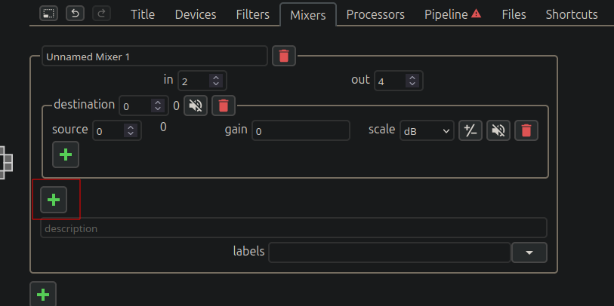
Task: Open the Devices tab
Action: click(196, 15)
